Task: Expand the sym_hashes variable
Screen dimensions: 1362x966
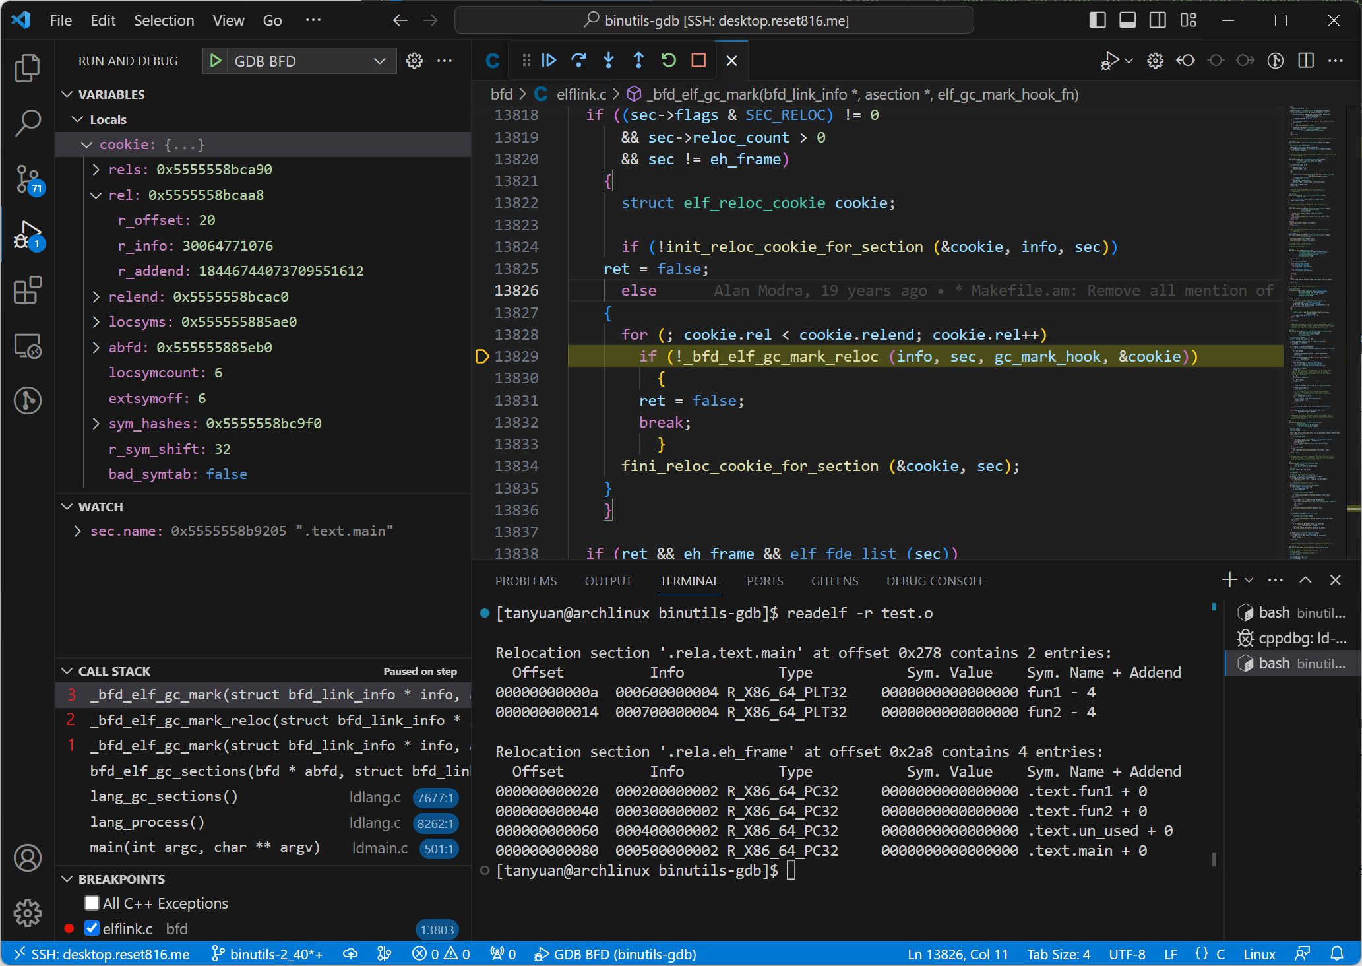Action: coord(96,424)
